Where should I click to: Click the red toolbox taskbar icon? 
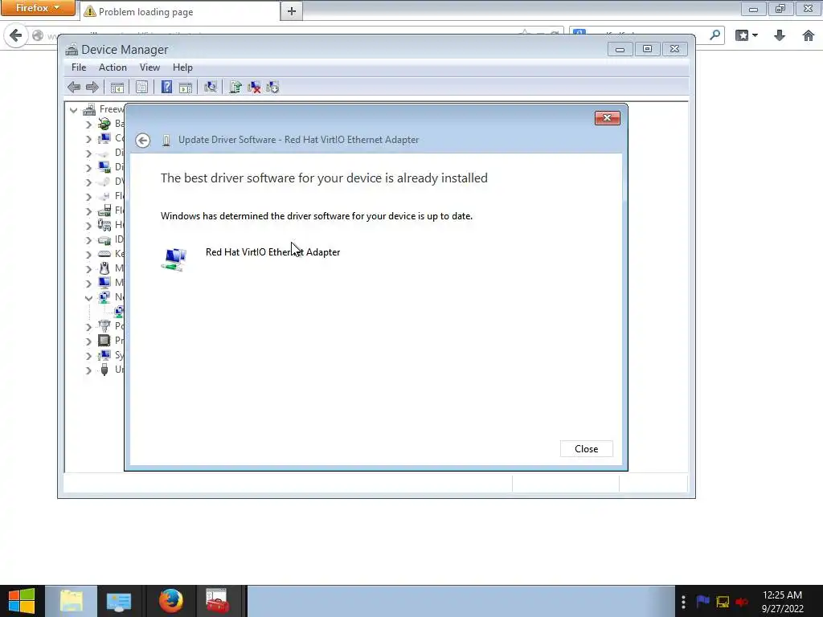click(x=217, y=601)
